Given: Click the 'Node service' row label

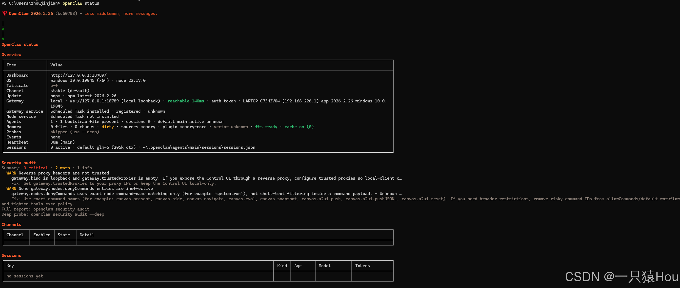Looking at the screenshot, I should coord(21,117).
